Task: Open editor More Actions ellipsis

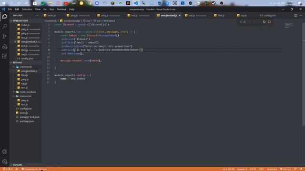Action: [x=301, y=15]
